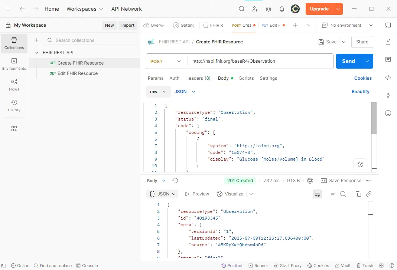397x270 pixels.
Task: Open the tab list chevron
Action: [x=308, y=25]
